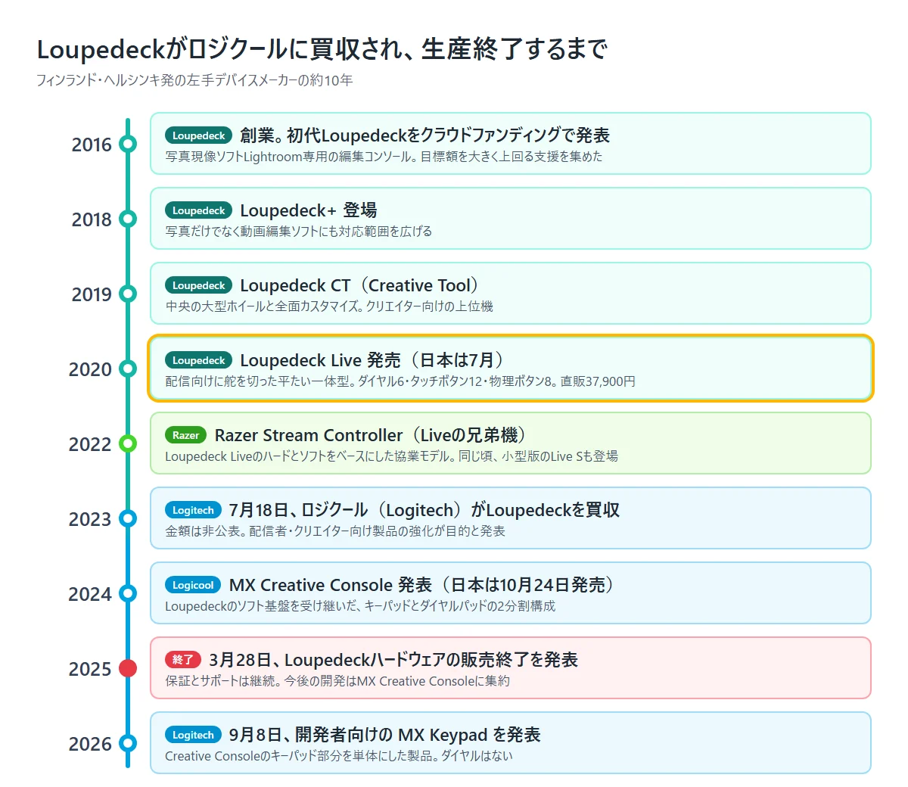908x787 pixels.
Task: Click the year label 2025
Action: [90, 669]
